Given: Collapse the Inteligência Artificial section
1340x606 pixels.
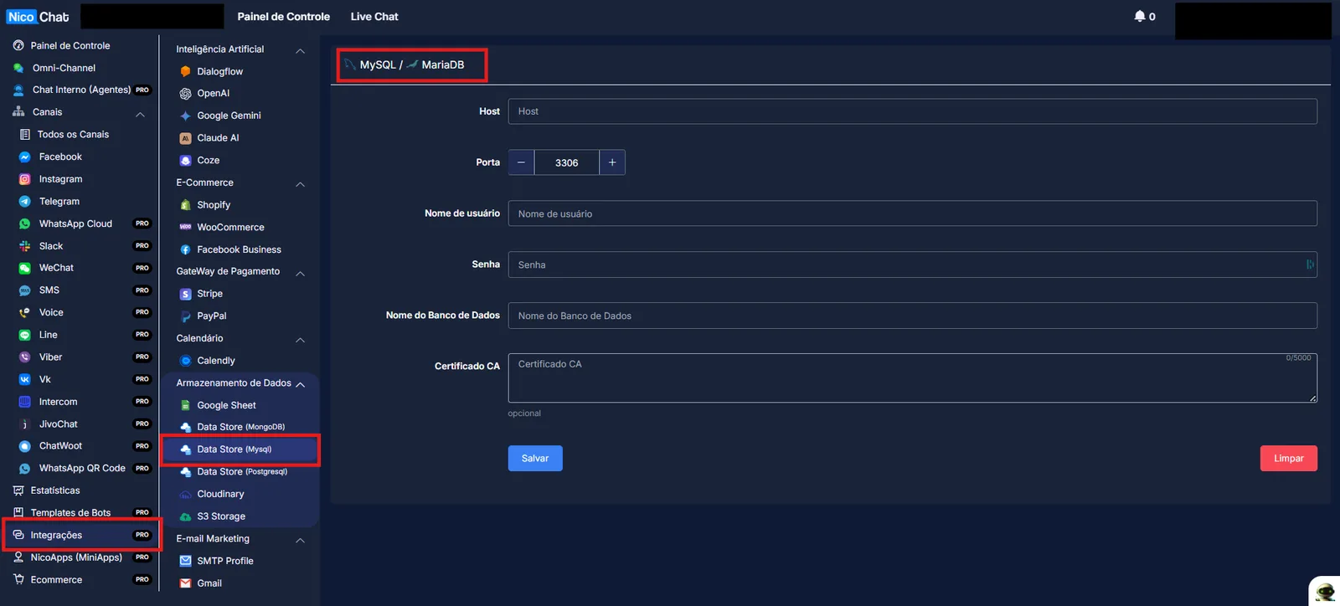Looking at the screenshot, I should pyautogui.click(x=301, y=51).
